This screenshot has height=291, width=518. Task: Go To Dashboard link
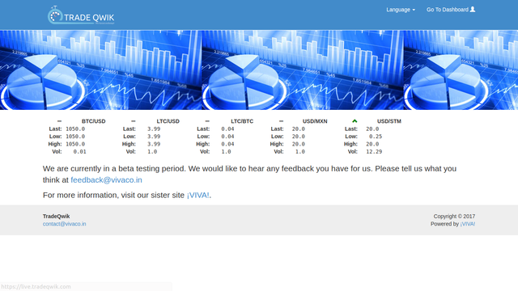click(451, 10)
